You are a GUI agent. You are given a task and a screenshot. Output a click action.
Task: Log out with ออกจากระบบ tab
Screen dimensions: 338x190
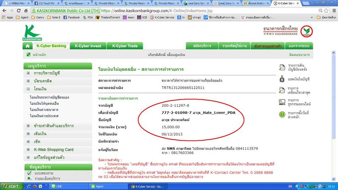coord(299,46)
